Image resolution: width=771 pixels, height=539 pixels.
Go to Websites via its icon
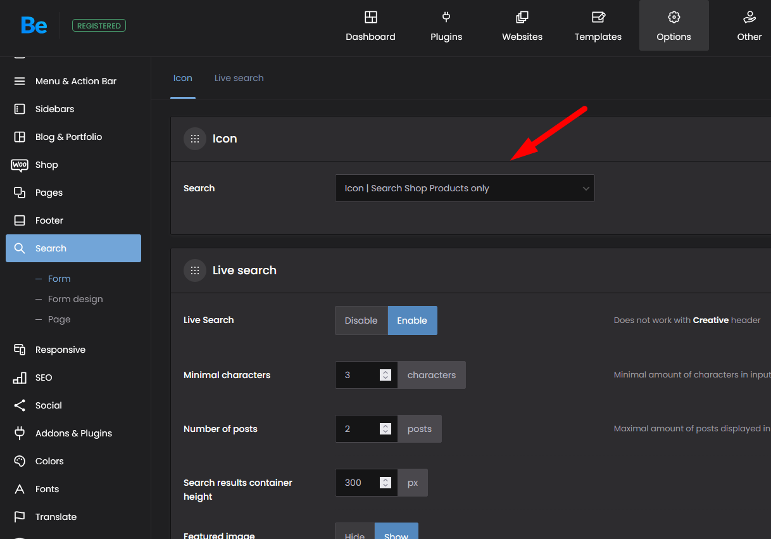(x=522, y=17)
